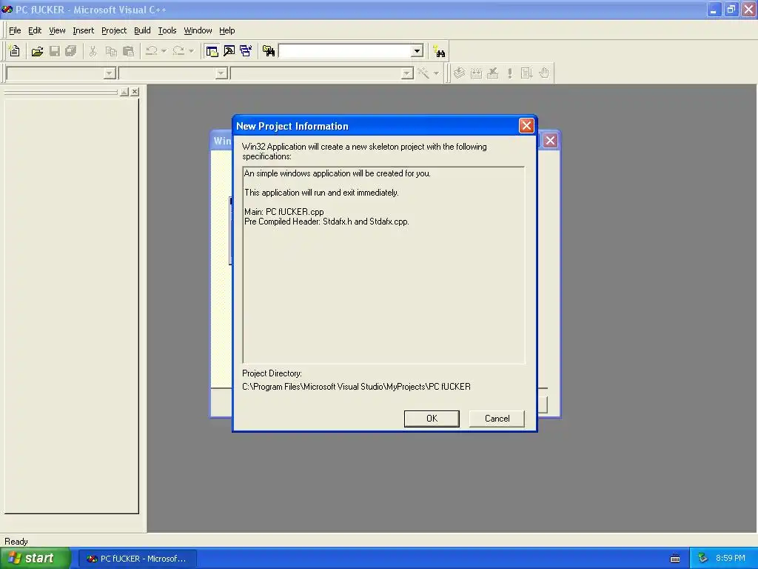Click the Open file folder icon
Screen dimensions: 758x569
37,51
